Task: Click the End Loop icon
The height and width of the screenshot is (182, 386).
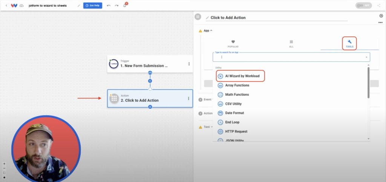Action: [x=220, y=122]
